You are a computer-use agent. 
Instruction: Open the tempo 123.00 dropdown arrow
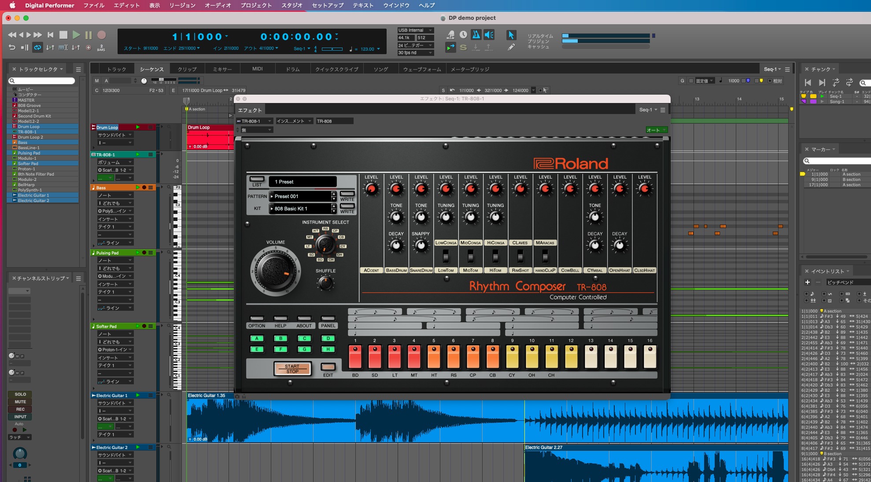pyautogui.click(x=378, y=49)
